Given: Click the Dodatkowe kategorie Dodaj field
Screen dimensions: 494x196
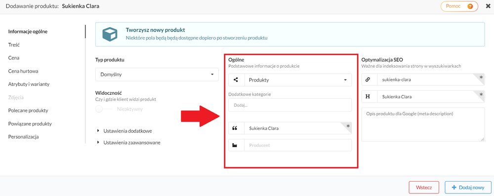Looking at the screenshot, I should pos(290,105).
